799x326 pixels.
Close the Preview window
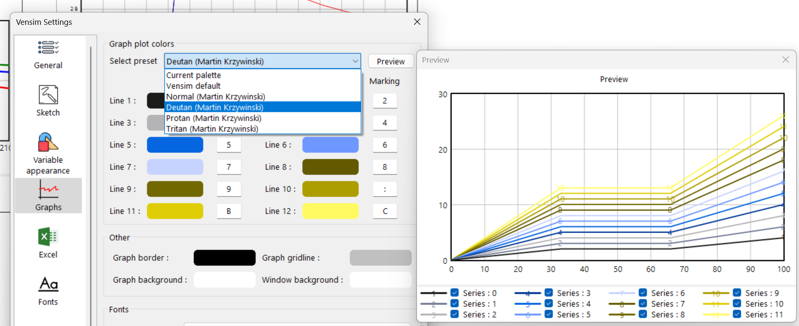click(x=786, y=60)
